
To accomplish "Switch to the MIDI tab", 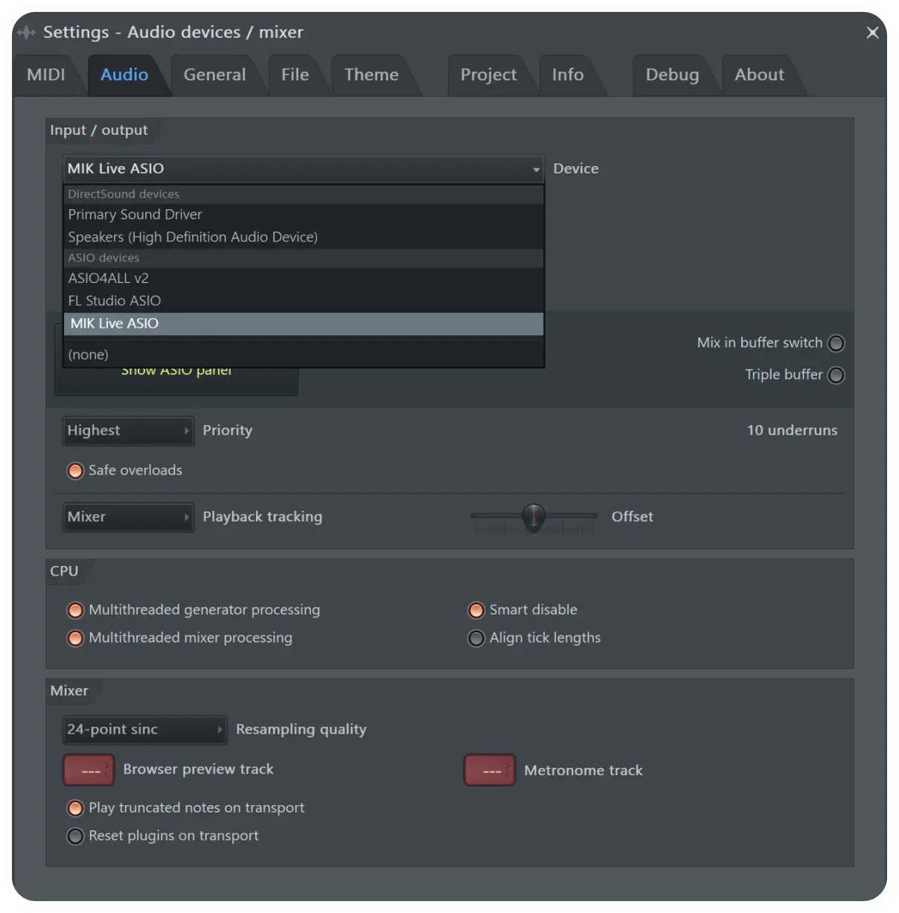I will 46,75.
